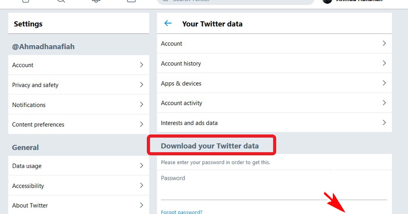The image size is (408, 214).
Task: Open Account in Settings sidebar
Action: point(79,65)
